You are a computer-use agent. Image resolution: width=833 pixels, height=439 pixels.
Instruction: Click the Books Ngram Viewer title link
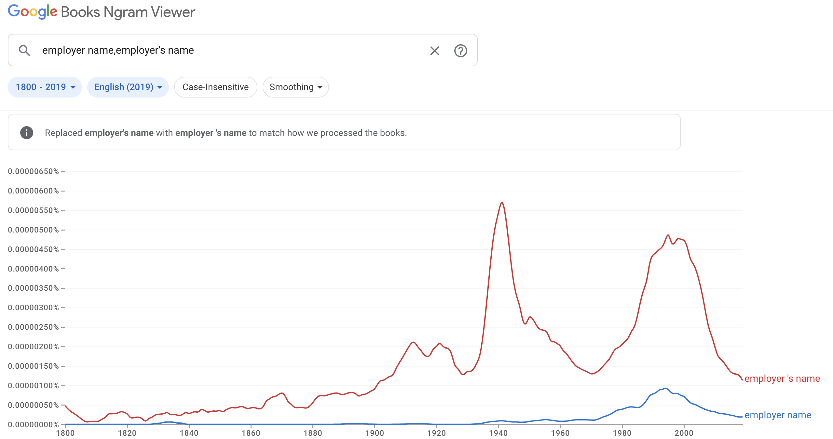coord(128,12)
